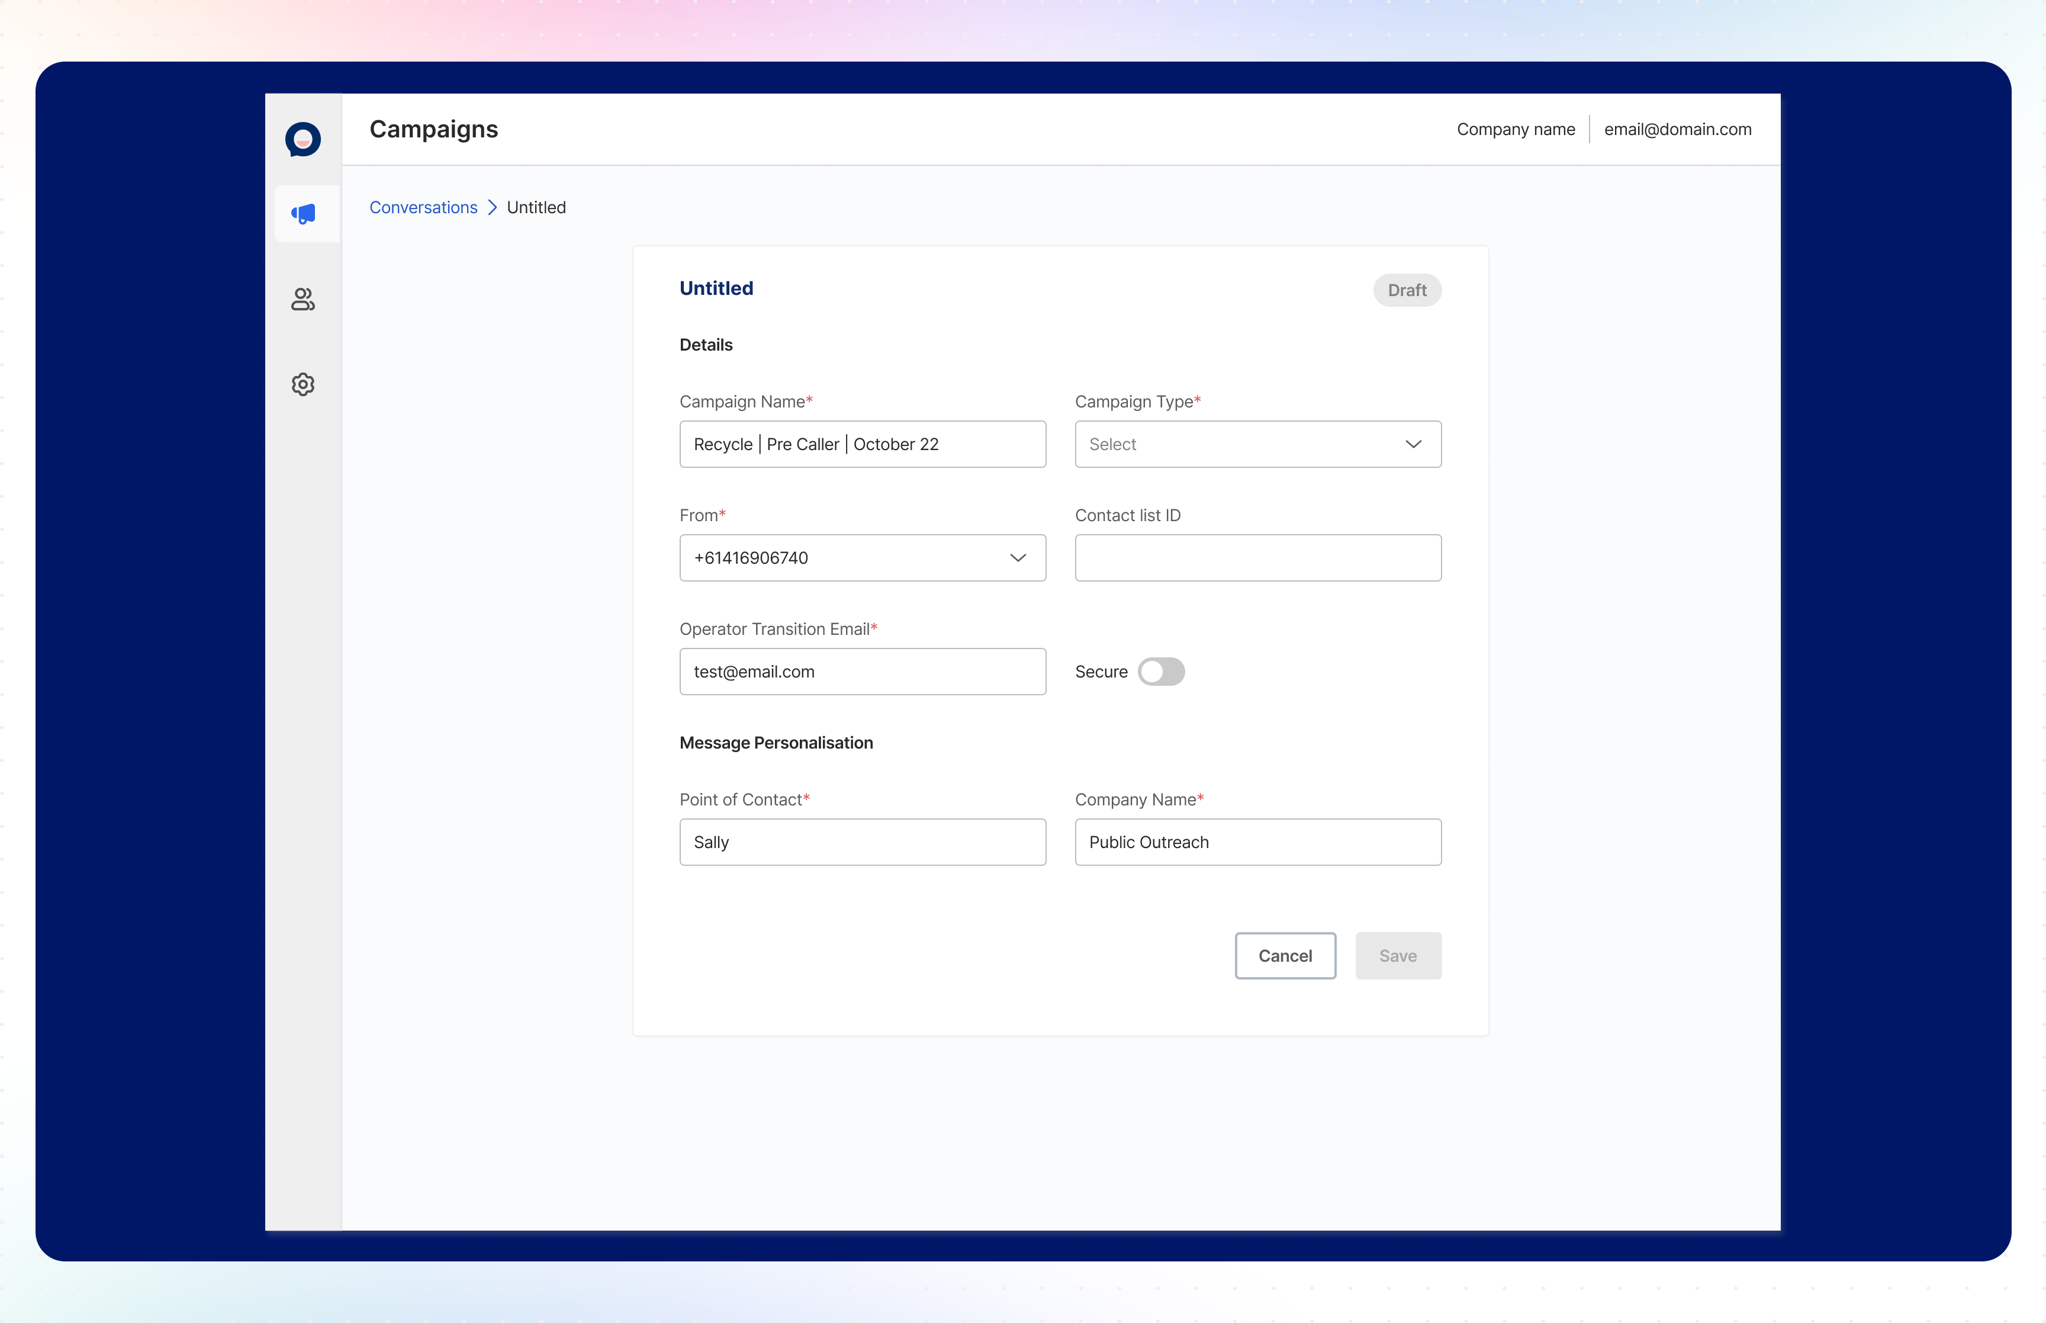Focus the Operator Transition Email field
2046x1323 pixels.
pos(862,672)
